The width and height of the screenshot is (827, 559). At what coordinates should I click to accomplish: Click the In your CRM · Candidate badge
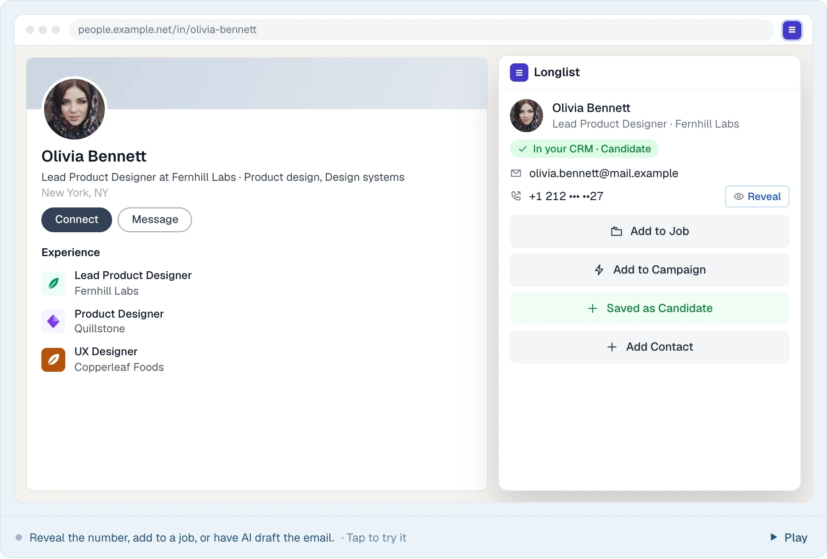(x=584, y=149)
